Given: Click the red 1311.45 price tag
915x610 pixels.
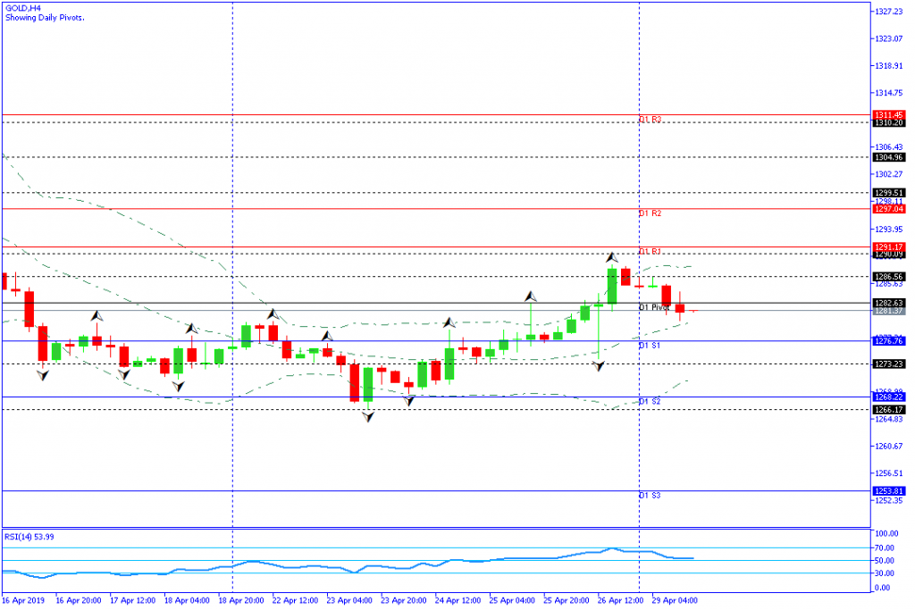Looking at the screenshot, I should point(890,115).
